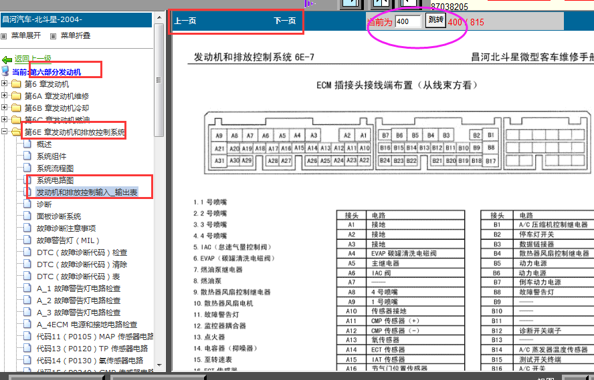Expand the 第6C 章发动机燃油 folder
Screen dimensions: 594x380
click(4, 120)
